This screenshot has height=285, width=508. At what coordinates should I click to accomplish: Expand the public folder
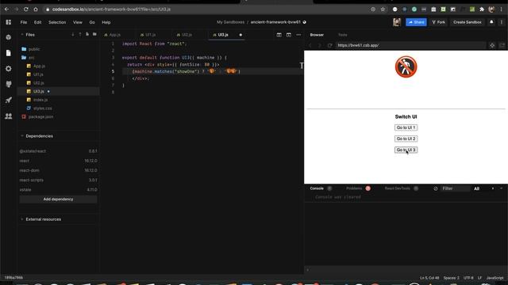pos(30,49)
